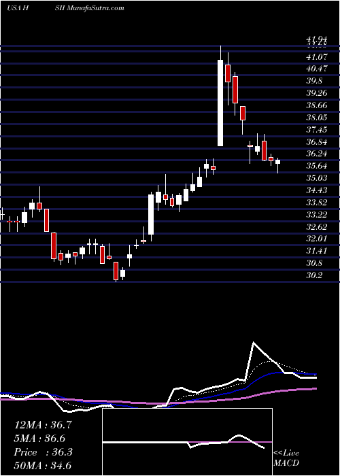This screenshot has height=476, width=340.
Task: Click the 50MA : 34.6 readout
Action: pos(43,465)
